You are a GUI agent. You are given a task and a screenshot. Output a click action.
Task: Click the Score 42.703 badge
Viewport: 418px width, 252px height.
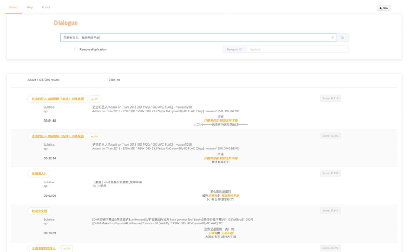tap(330, 136)
